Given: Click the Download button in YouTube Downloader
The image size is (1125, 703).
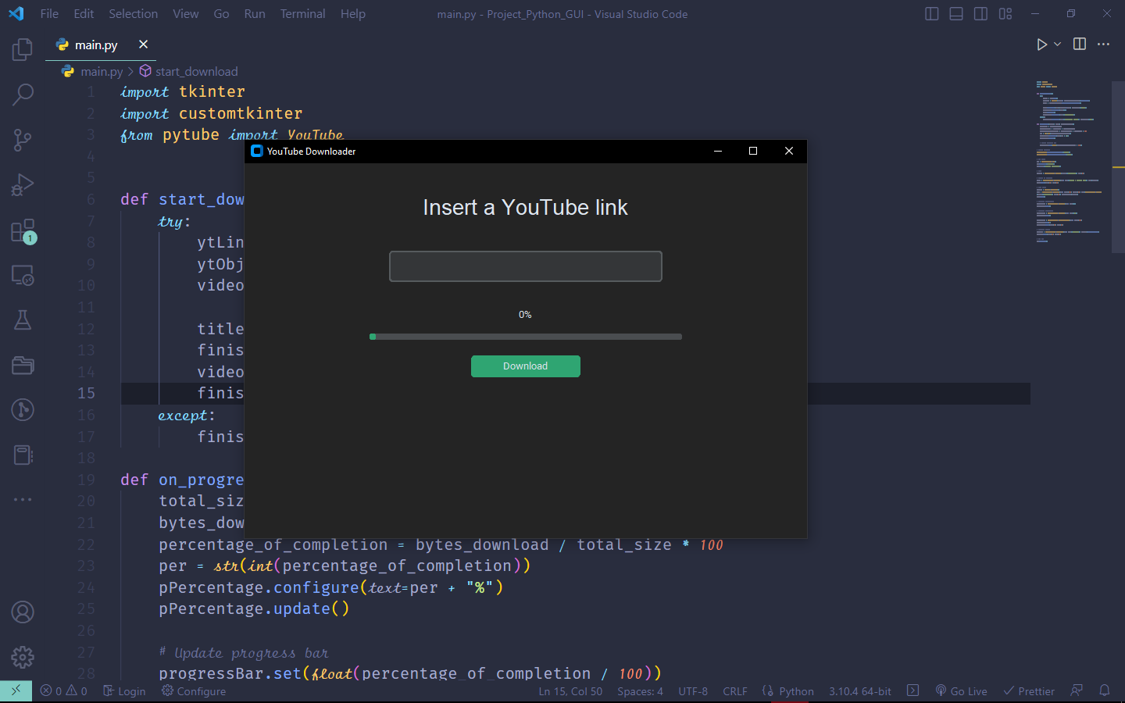Looking at the screenshot, I should tap(526, 366).
